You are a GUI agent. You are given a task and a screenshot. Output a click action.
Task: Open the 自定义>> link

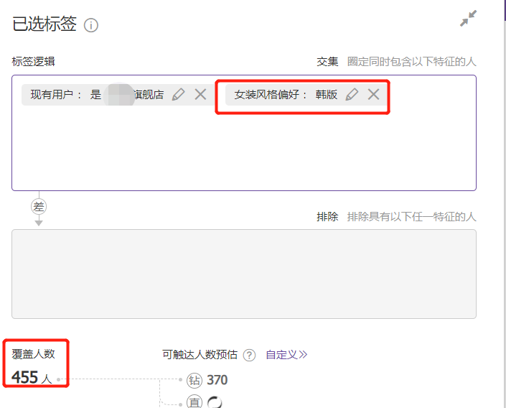coord(286,355)
